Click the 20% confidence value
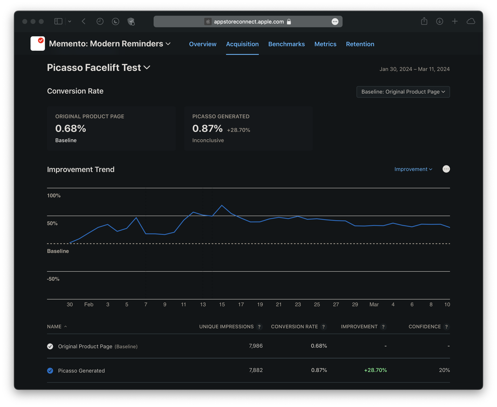 pos(444,370)
